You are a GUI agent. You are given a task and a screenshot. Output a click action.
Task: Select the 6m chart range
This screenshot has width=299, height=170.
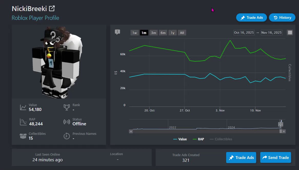(x=163, y=33)
